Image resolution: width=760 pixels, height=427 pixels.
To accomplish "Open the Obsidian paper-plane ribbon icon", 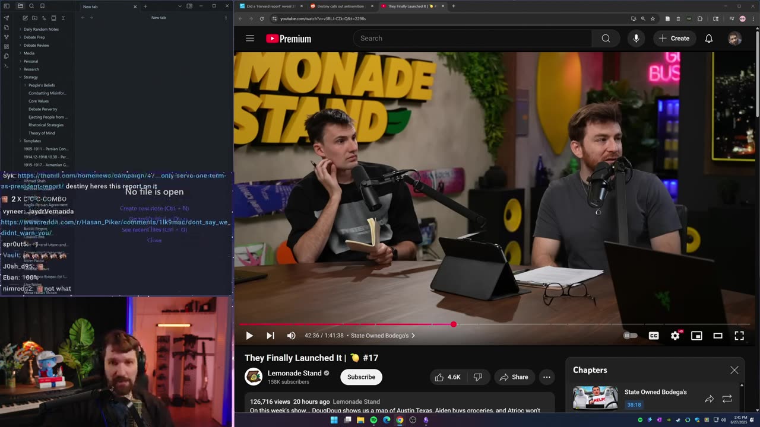I will coord(7,18).
